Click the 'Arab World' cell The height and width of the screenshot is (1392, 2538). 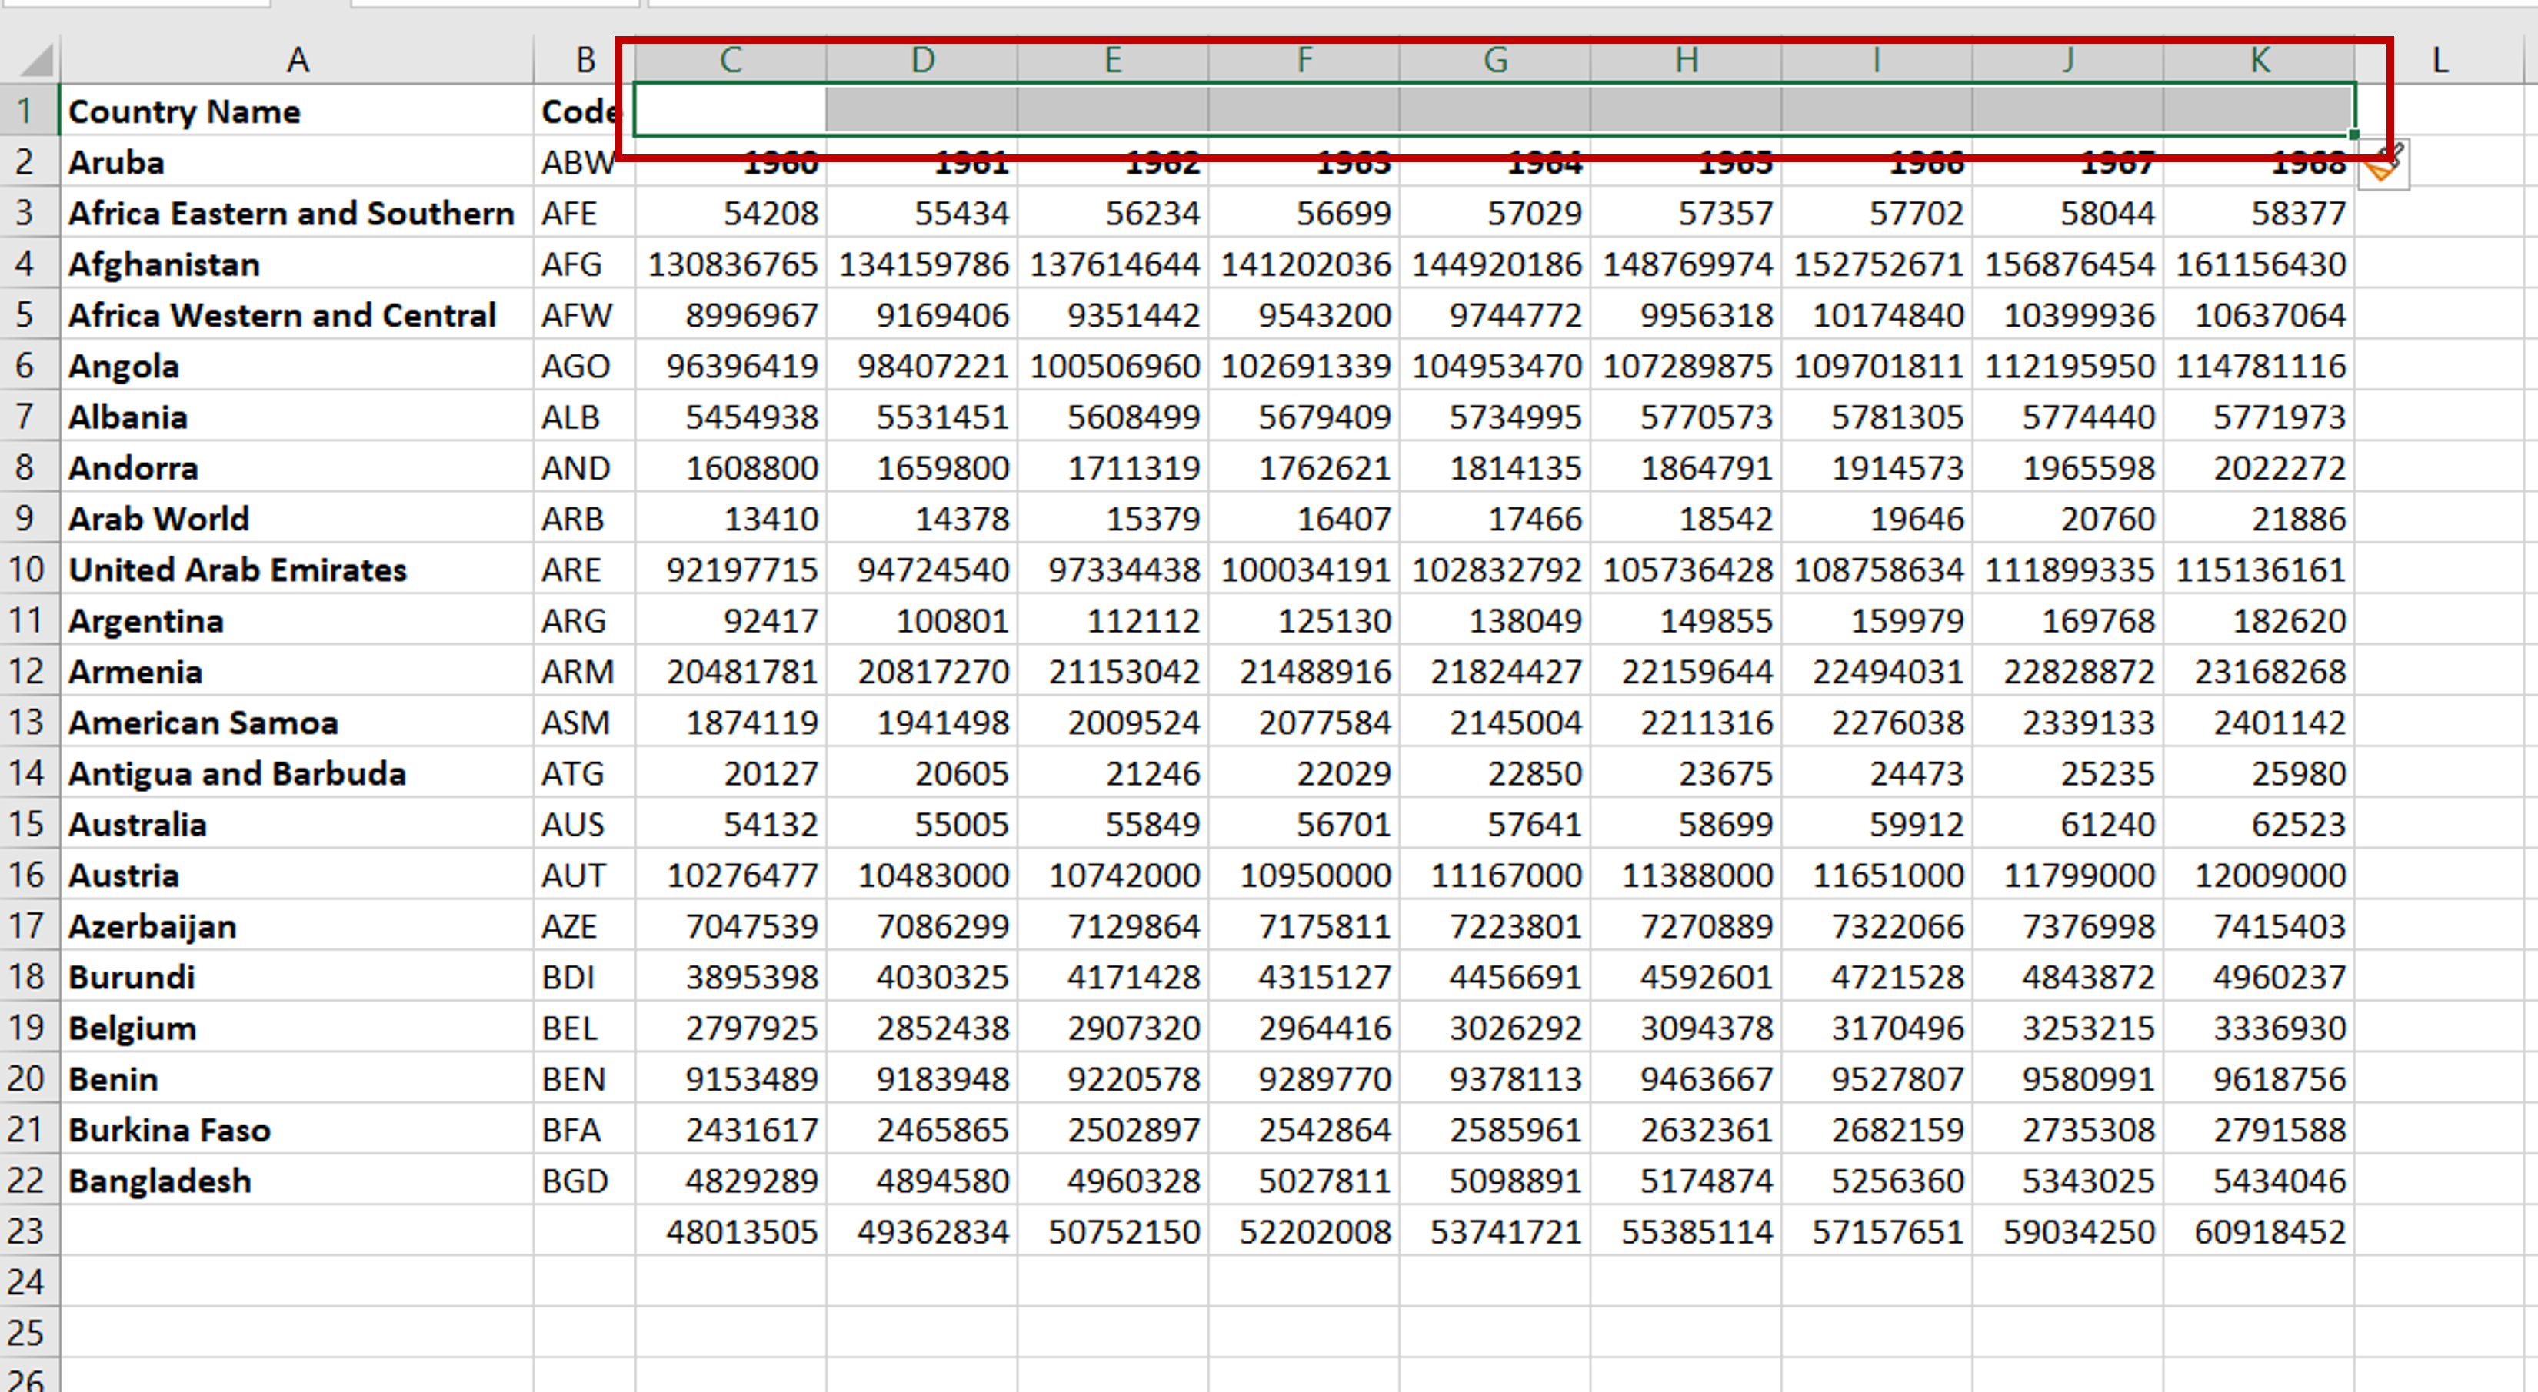[x=297, y=518]
